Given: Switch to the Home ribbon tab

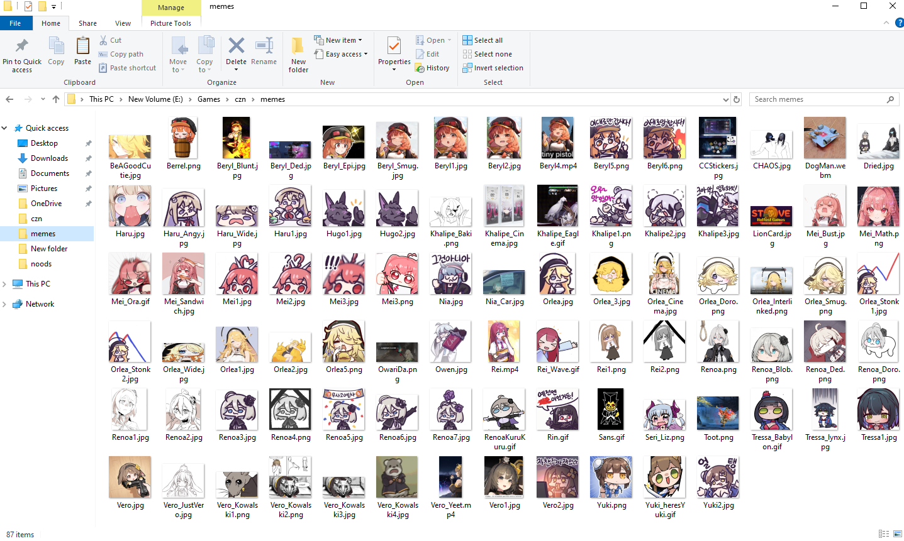Looking at the screenshot, I should click(51, 23).
